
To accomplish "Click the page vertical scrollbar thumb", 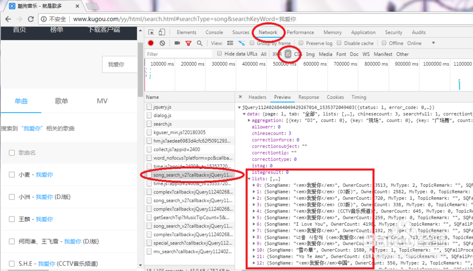I will pos(140,70).
